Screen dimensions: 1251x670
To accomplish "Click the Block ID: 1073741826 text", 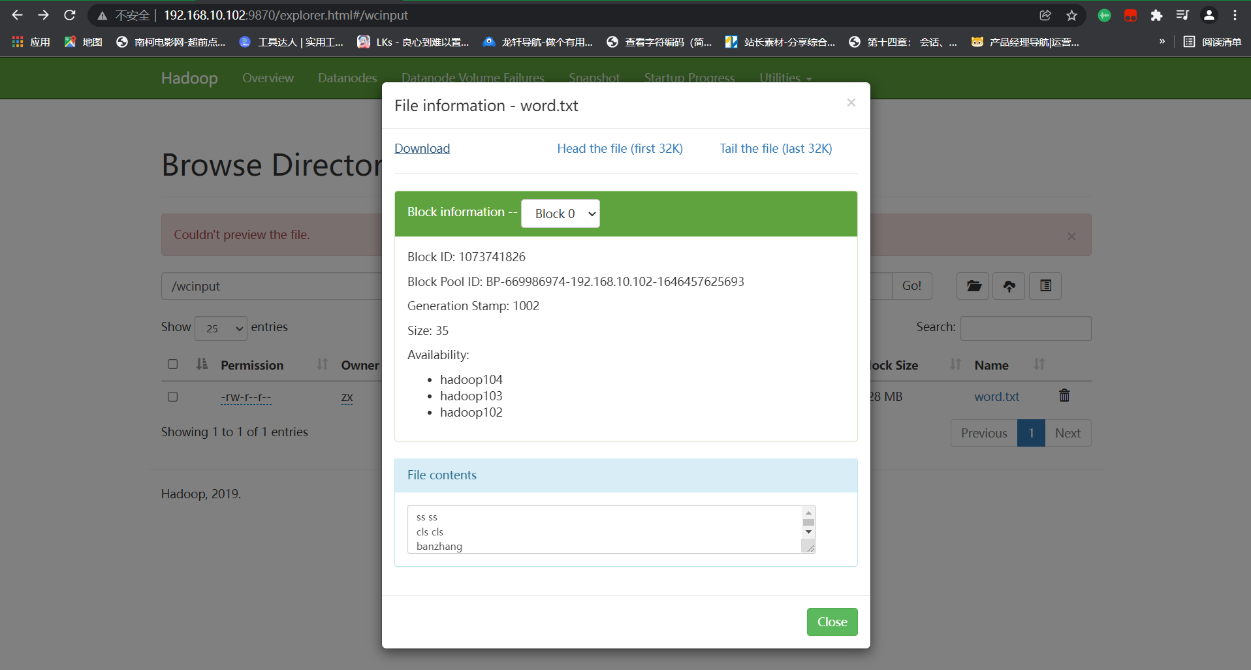I will pyautogui.click(x=466, y=257).
